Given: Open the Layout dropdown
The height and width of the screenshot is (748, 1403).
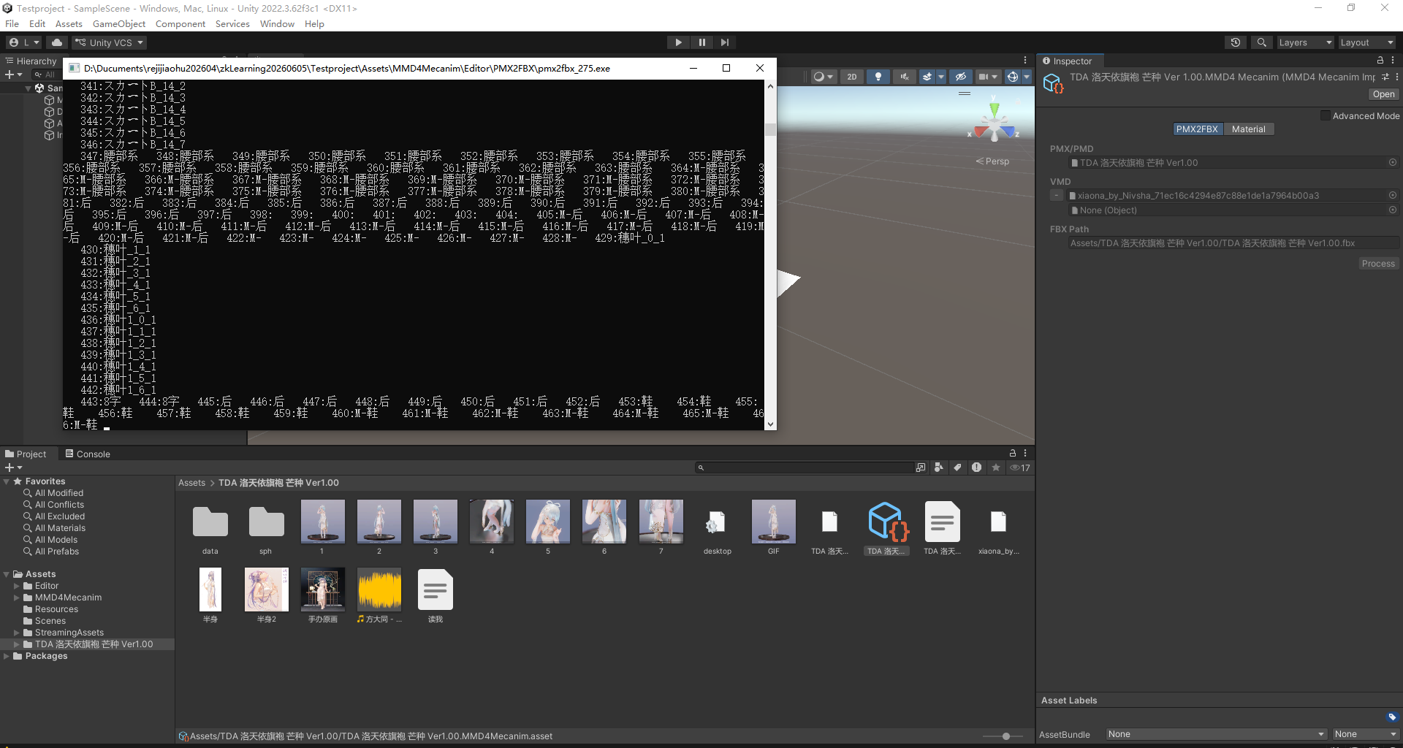Looking at the screenshot, I should [x=1366, y=42].
